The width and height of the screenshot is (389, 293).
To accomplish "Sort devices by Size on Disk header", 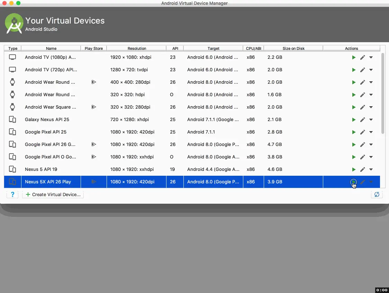I will coord(293,48).
